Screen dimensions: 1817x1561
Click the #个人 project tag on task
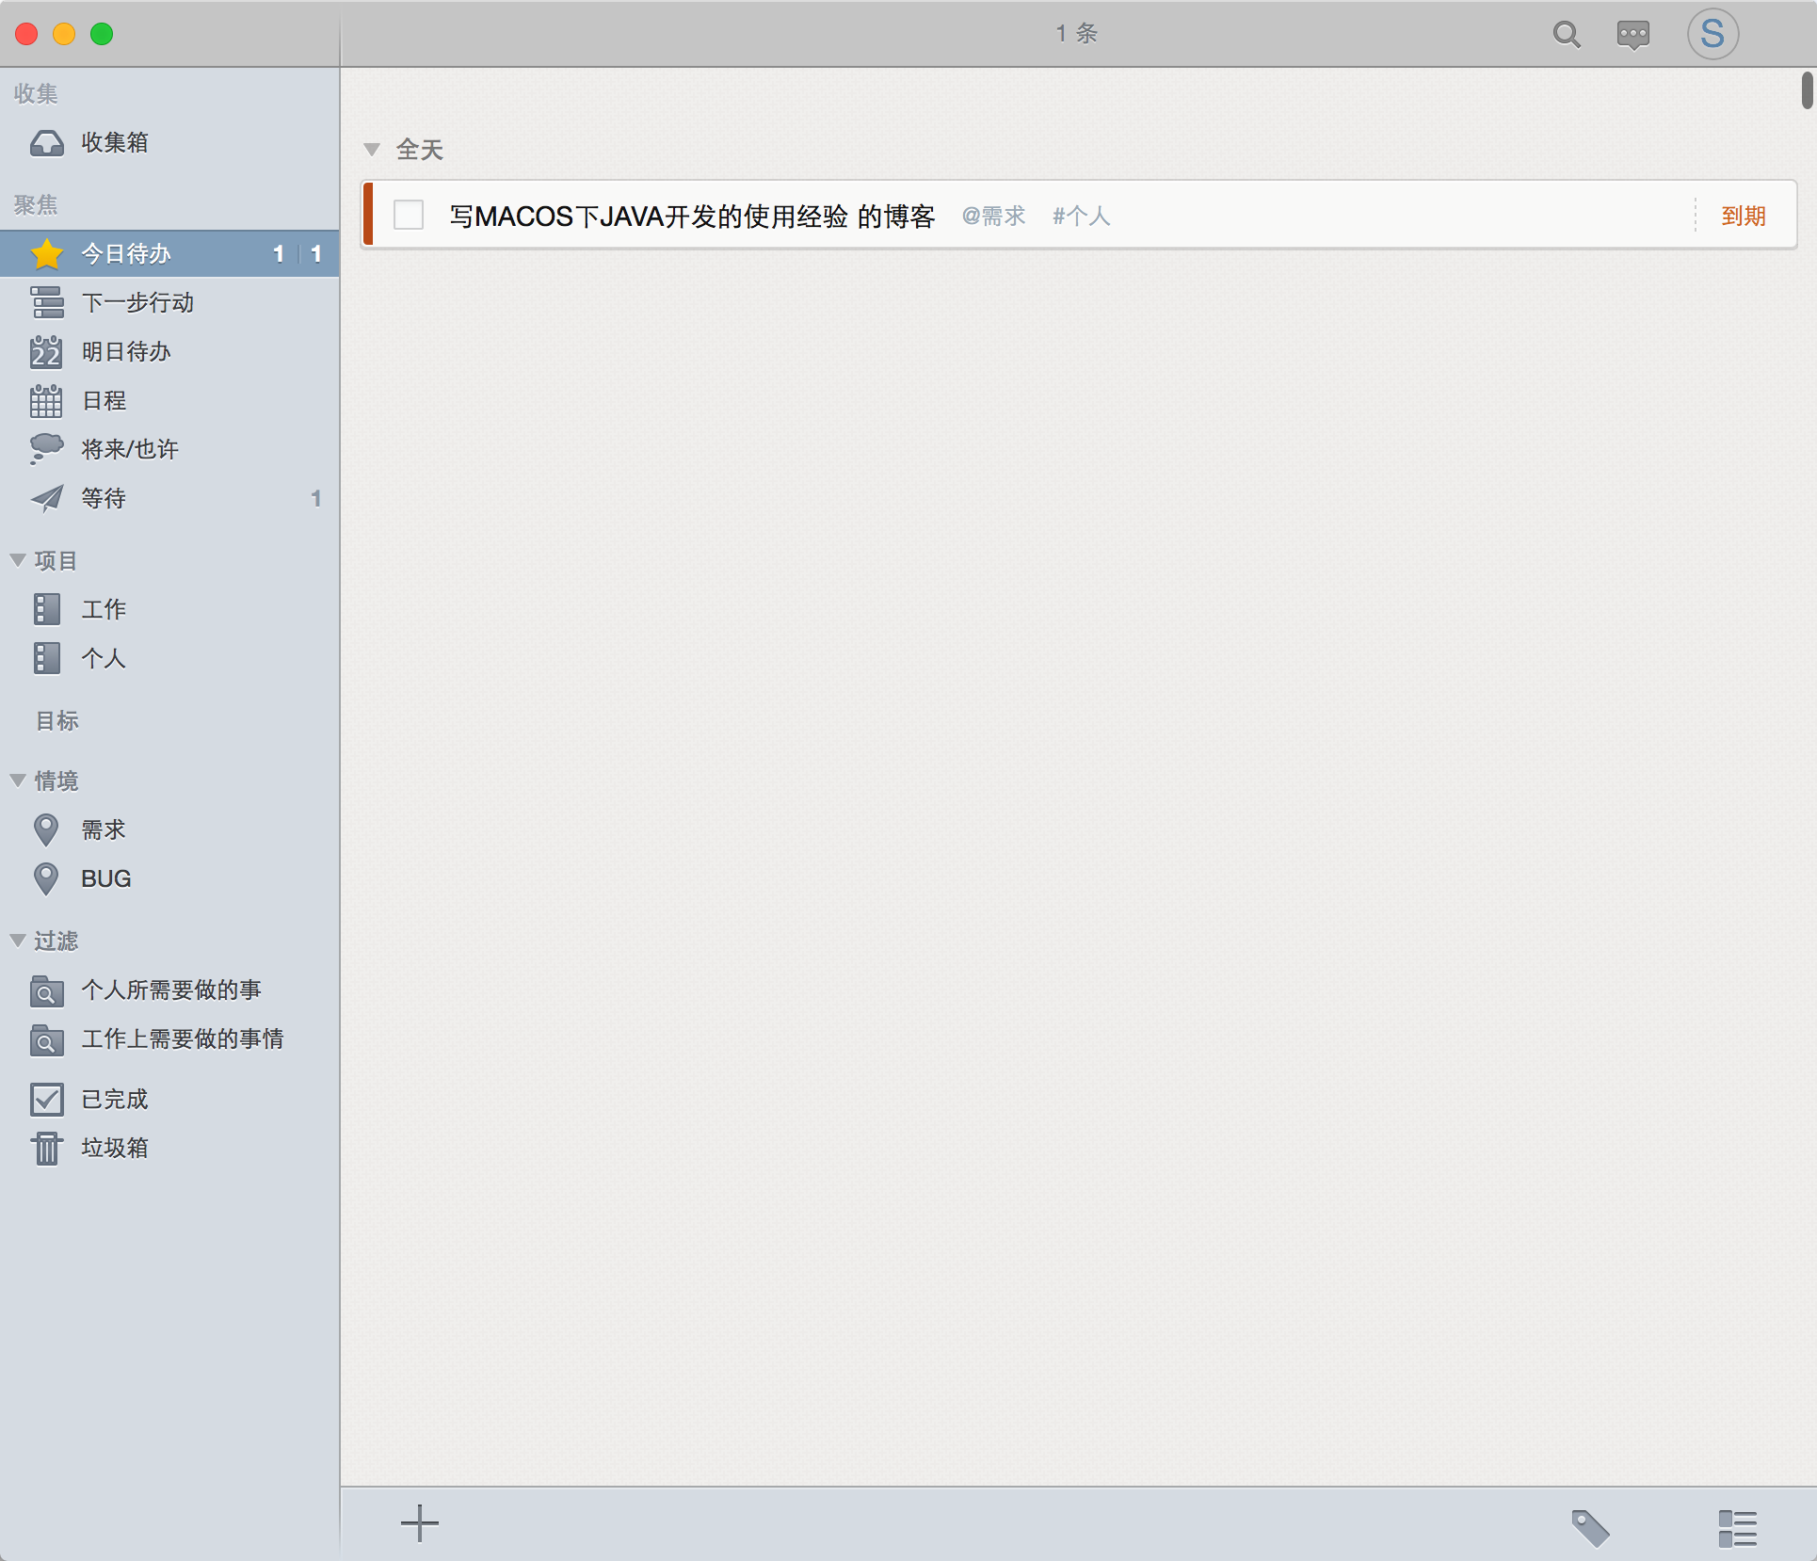click(1081, 217)
